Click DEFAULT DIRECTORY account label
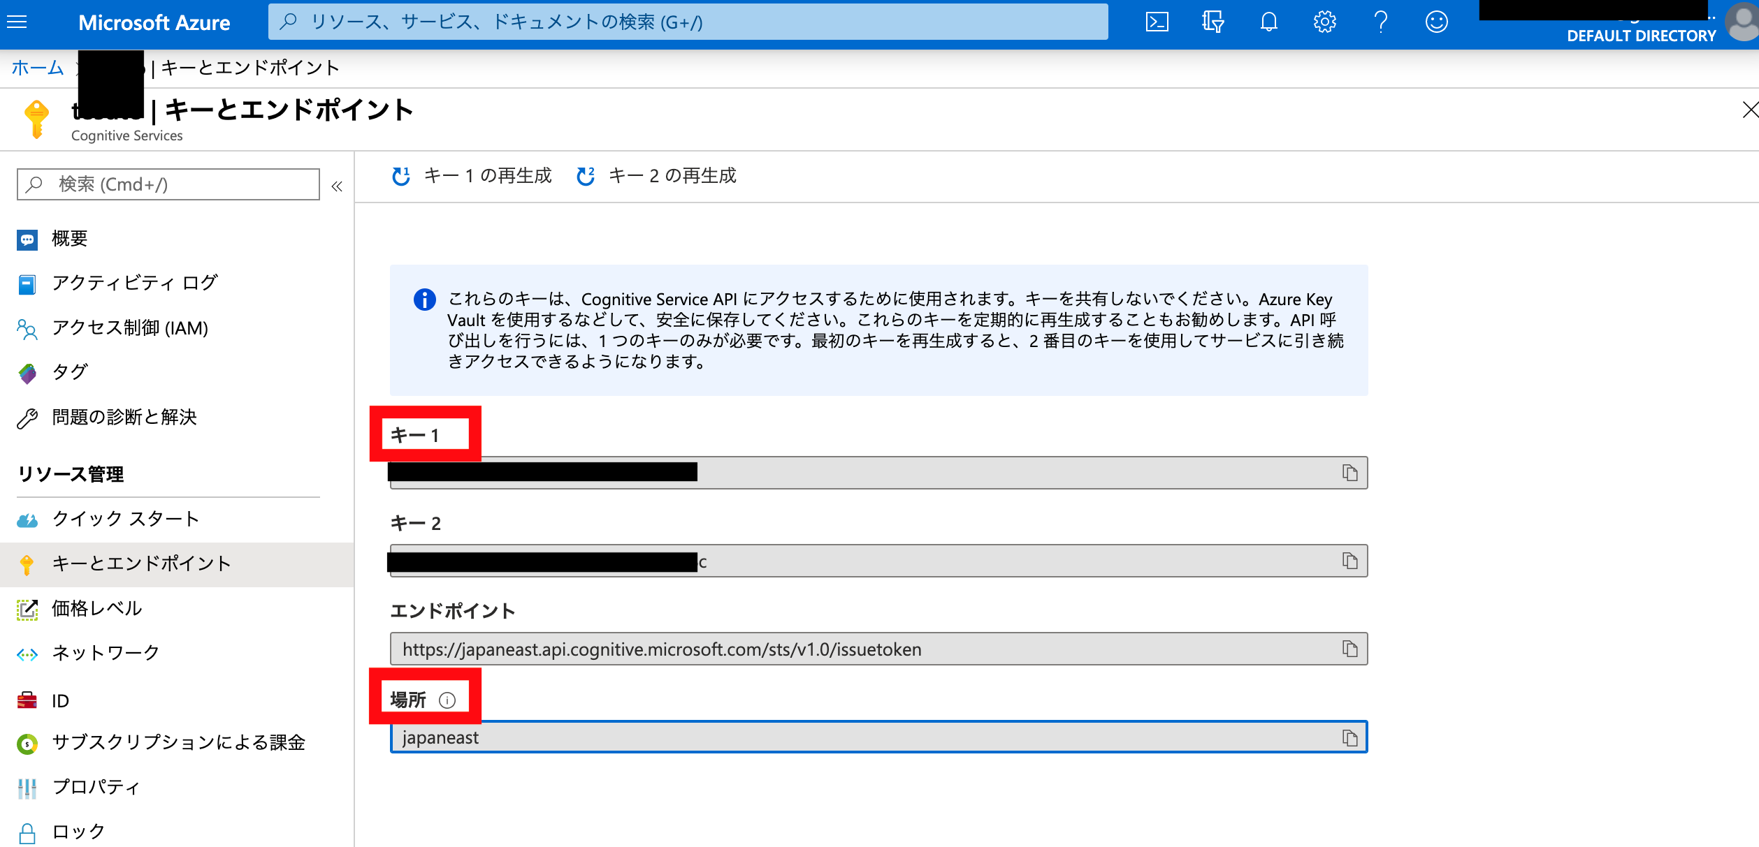1759x847 pixels. tap(1641, 36)
